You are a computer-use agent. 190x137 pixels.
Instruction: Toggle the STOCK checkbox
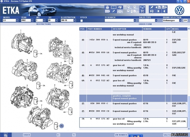click(x=82, y=20)
